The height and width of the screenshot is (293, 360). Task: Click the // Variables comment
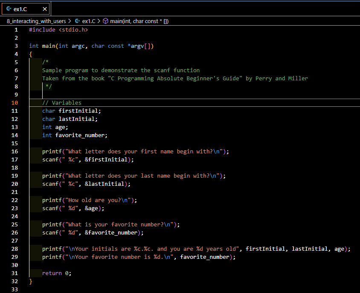pos(61,103)
